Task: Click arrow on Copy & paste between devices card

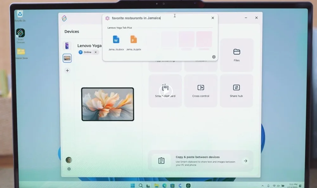Action: click(245, 161)
